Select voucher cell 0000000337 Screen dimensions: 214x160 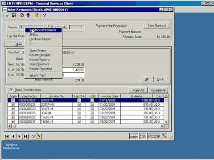tap(29, 122)
